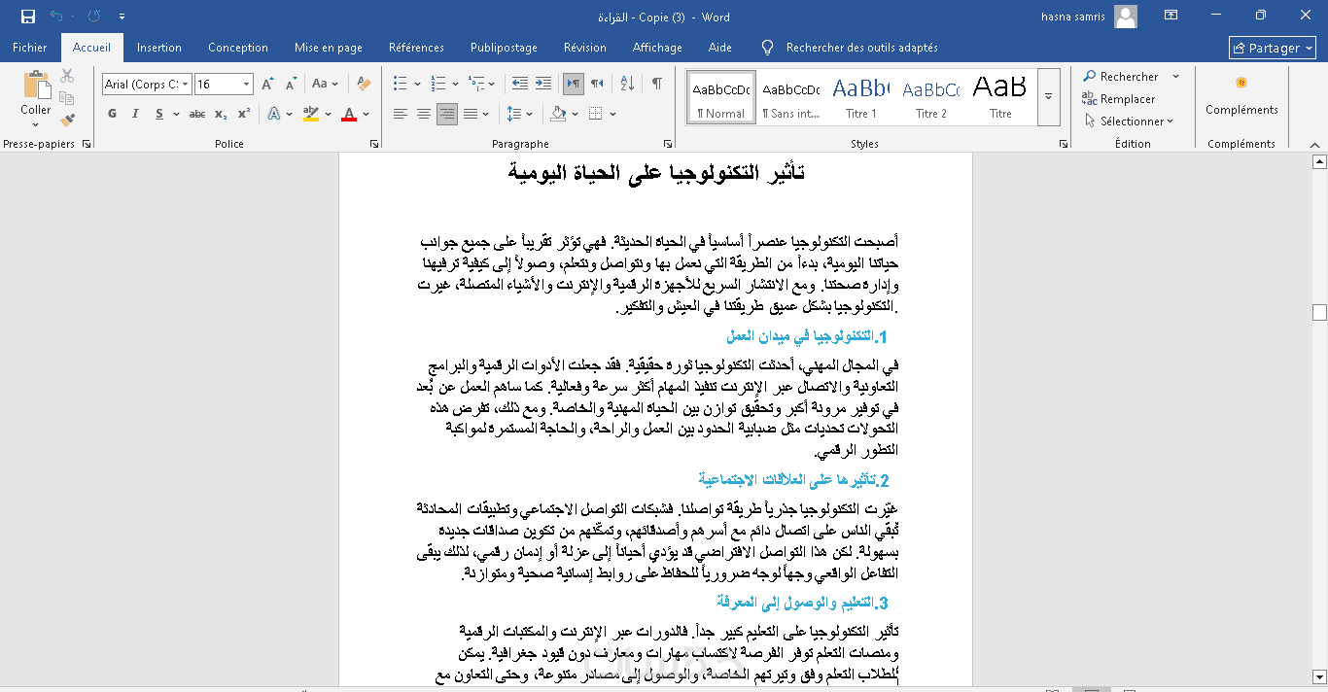This screenshot has height=692, width=1328.
Task: Toggle show paragraph marks (¶)
Action: point(657,84)
